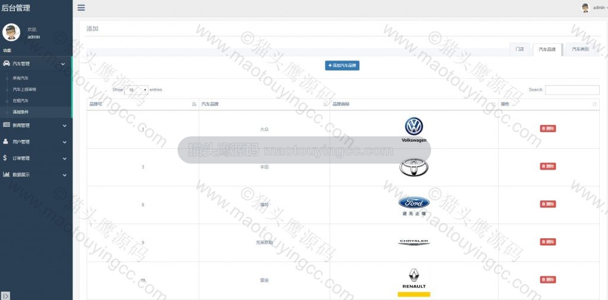
Task: Sort by the 品牌号 column header
Action: [x=142, y=104]
